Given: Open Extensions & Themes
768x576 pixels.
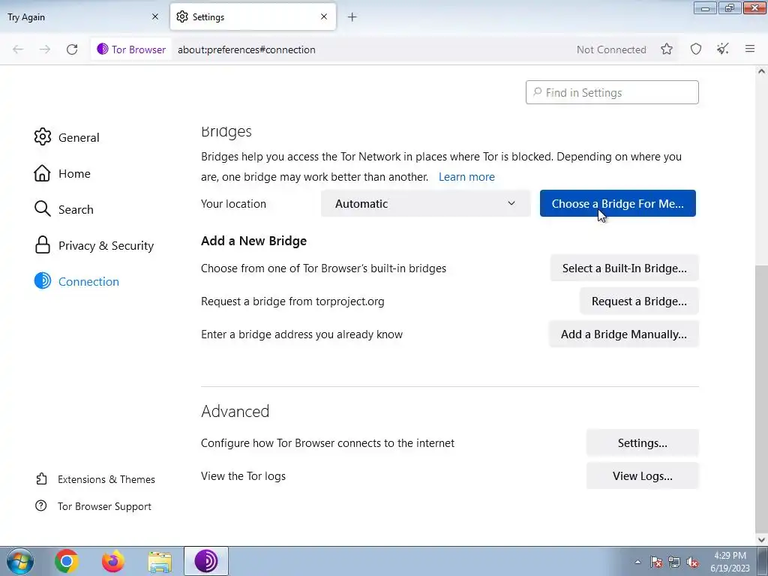Looking at the screenshot, I should (95, 479).
